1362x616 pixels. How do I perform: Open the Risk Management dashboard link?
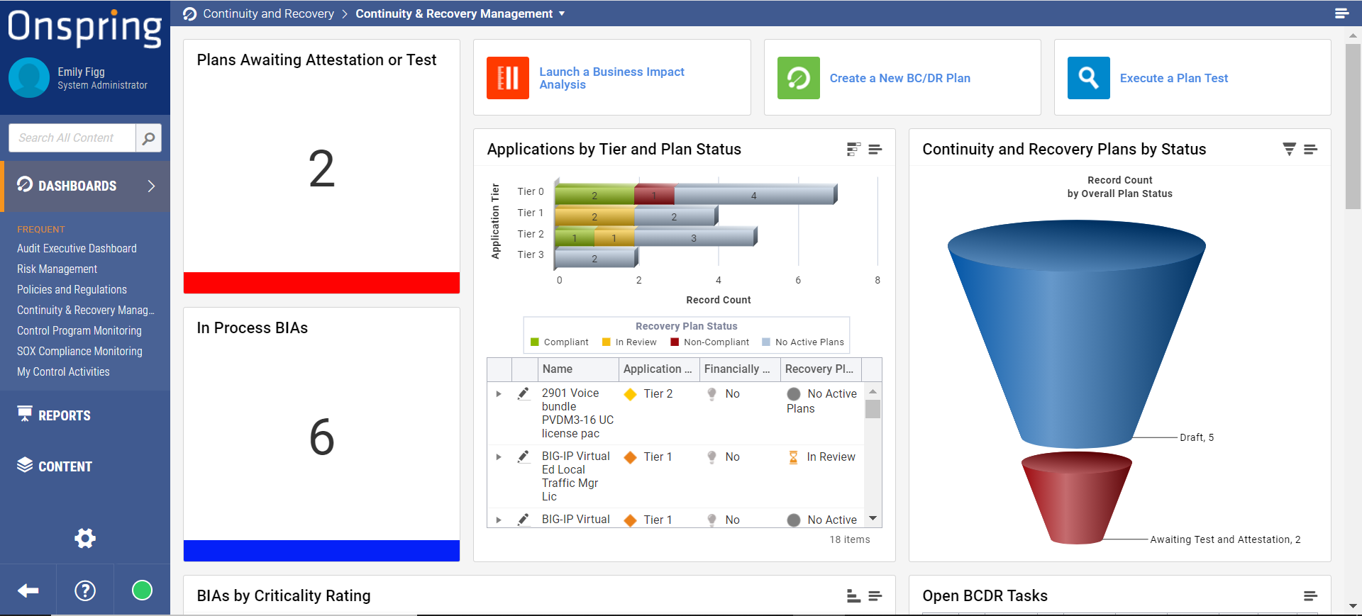coord(57,269)
